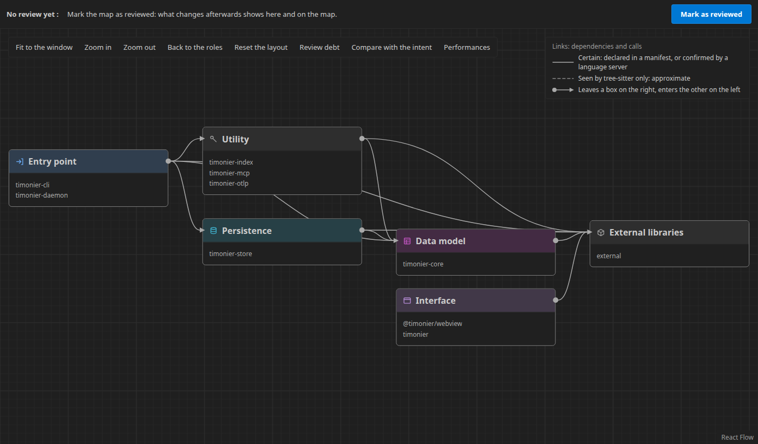This screenshot has height=444, width=758.
Task: Select the Interface node title
Action: click(435, 301)
